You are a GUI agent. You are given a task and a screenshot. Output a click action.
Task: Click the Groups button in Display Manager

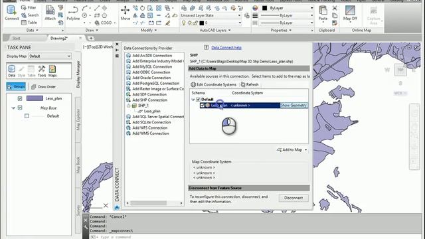16,87
